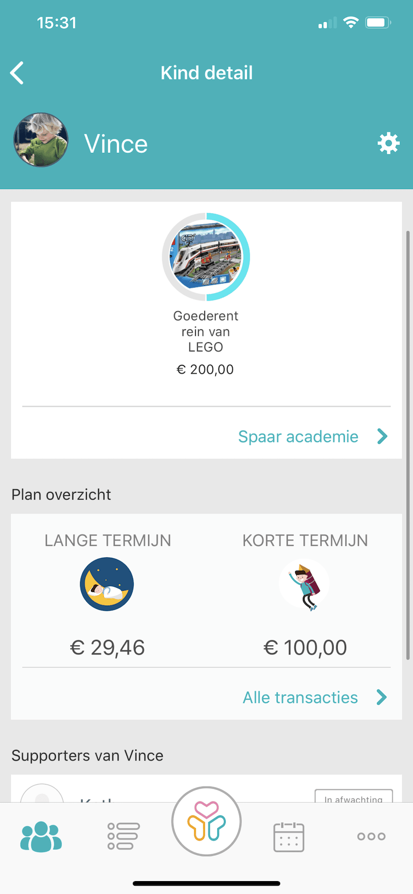Tap the € 100,00 short-term balance
The height and width of the screenshot is (894, 413).
pyautogui.click(x=305, y=648)
